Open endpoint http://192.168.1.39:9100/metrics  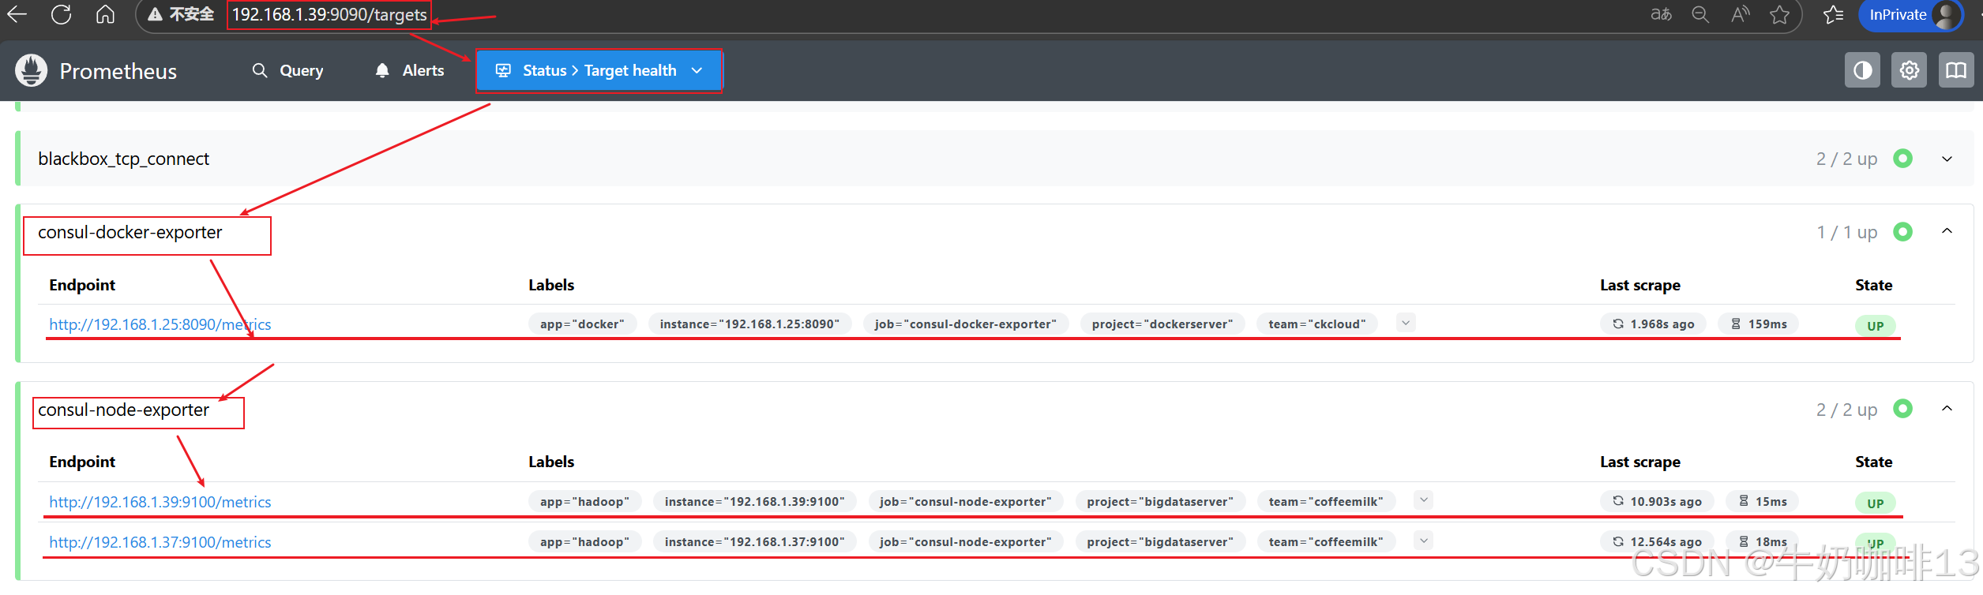160,502
